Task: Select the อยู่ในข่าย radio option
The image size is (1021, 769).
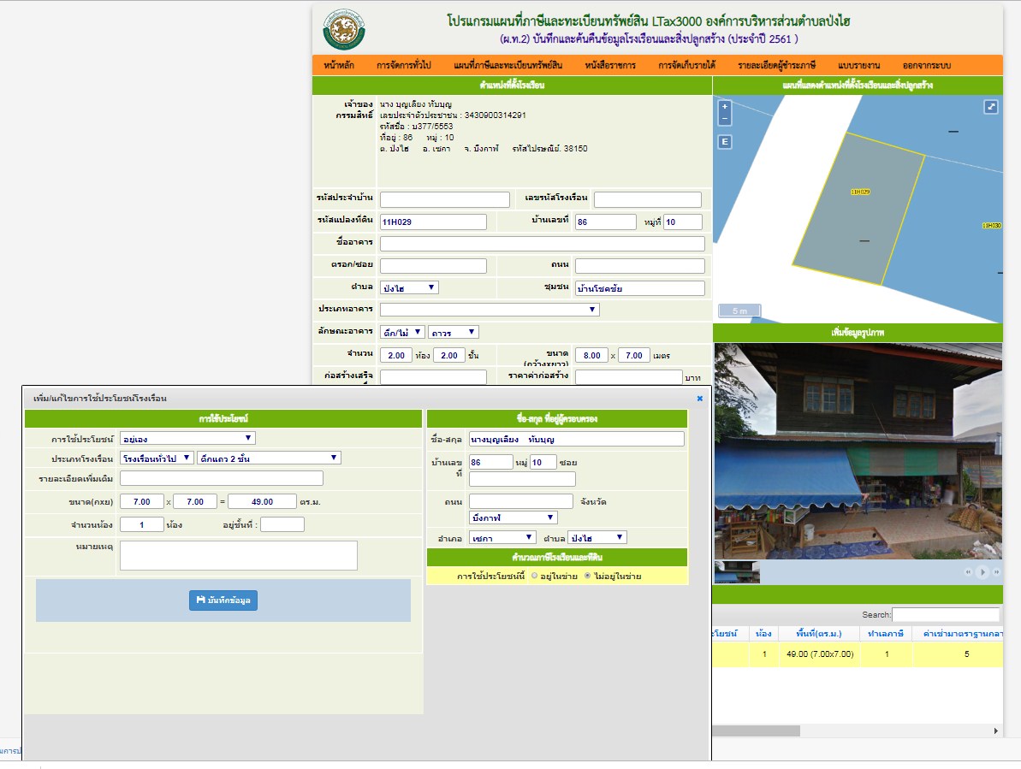Action: tap(535, 576)
